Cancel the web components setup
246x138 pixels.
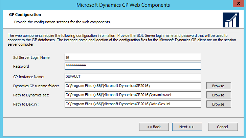223,127
